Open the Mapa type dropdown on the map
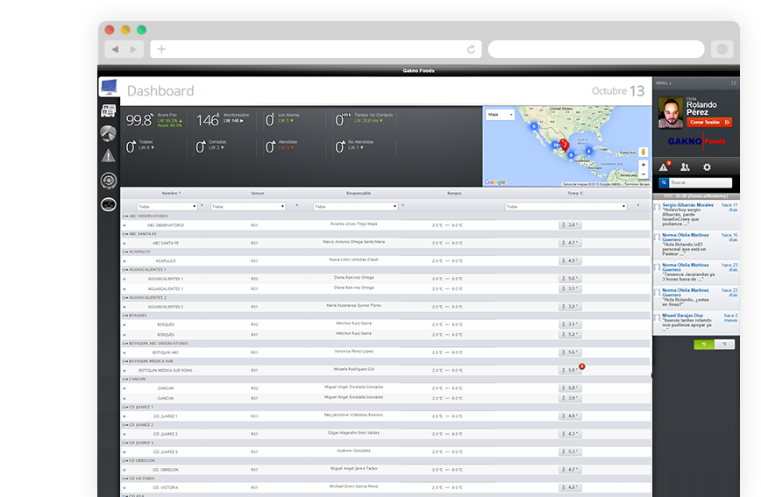The image size is (761, 497). (501, 115)
